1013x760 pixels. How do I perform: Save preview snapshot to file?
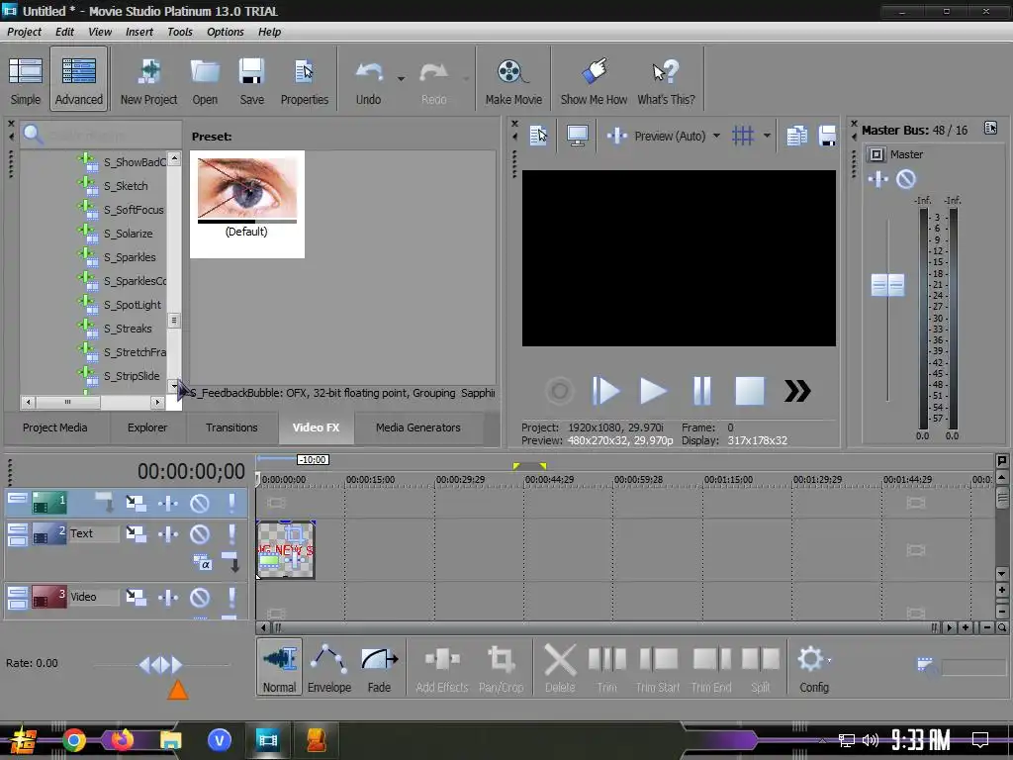(x=827, y=136)
